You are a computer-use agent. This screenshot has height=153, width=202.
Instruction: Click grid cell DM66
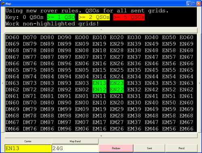tap(12, 129)
